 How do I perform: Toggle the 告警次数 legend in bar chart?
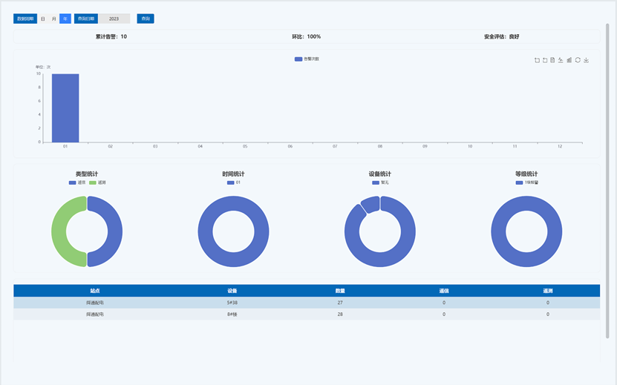[306, 59]
